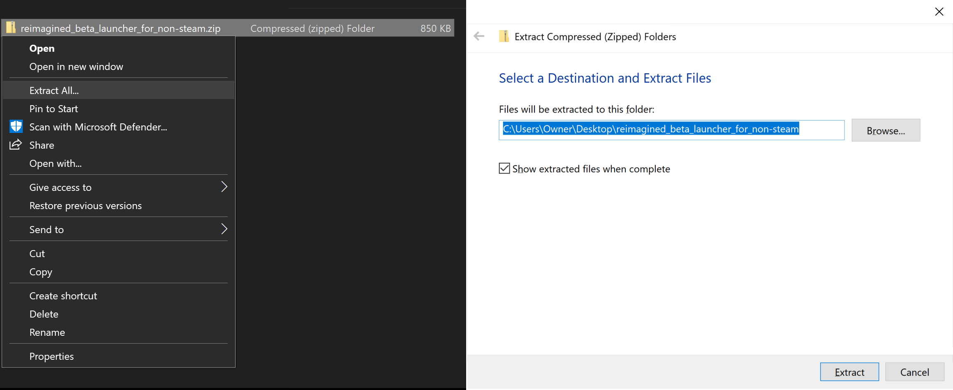Open Properties from the context menu
953x390 pixels.
tap(51, 356)
